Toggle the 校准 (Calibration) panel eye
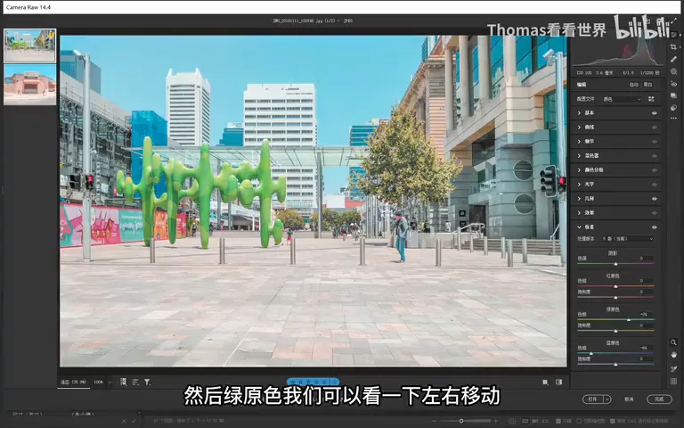The height and width of the screenshot is (428, 684). 655,227
